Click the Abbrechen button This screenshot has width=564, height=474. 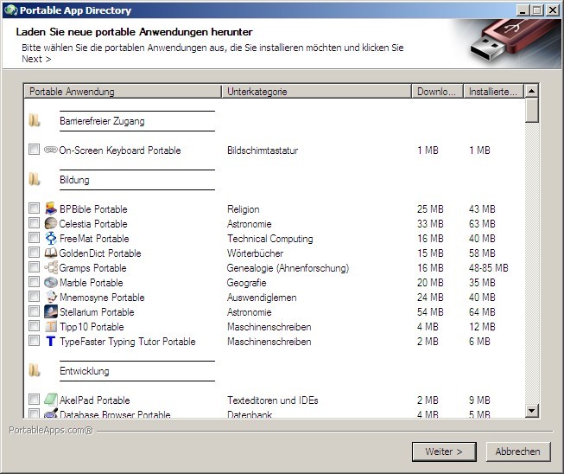click(x=518, y=452)
